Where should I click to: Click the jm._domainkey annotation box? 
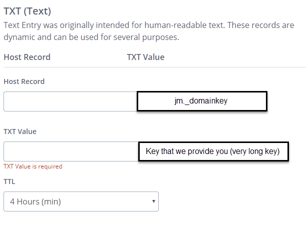click(x=202, y=101)
